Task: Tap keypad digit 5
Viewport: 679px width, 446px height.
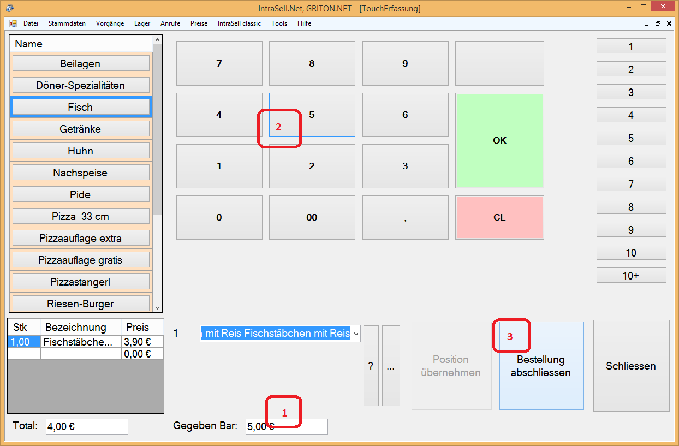Action: click(312, 115)
